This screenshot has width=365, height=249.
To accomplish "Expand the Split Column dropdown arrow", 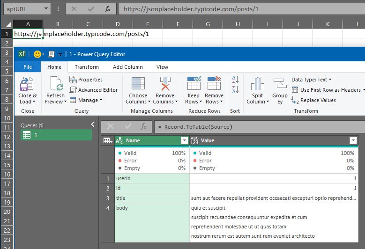I will pyautogui.click(x=268, y=102).
